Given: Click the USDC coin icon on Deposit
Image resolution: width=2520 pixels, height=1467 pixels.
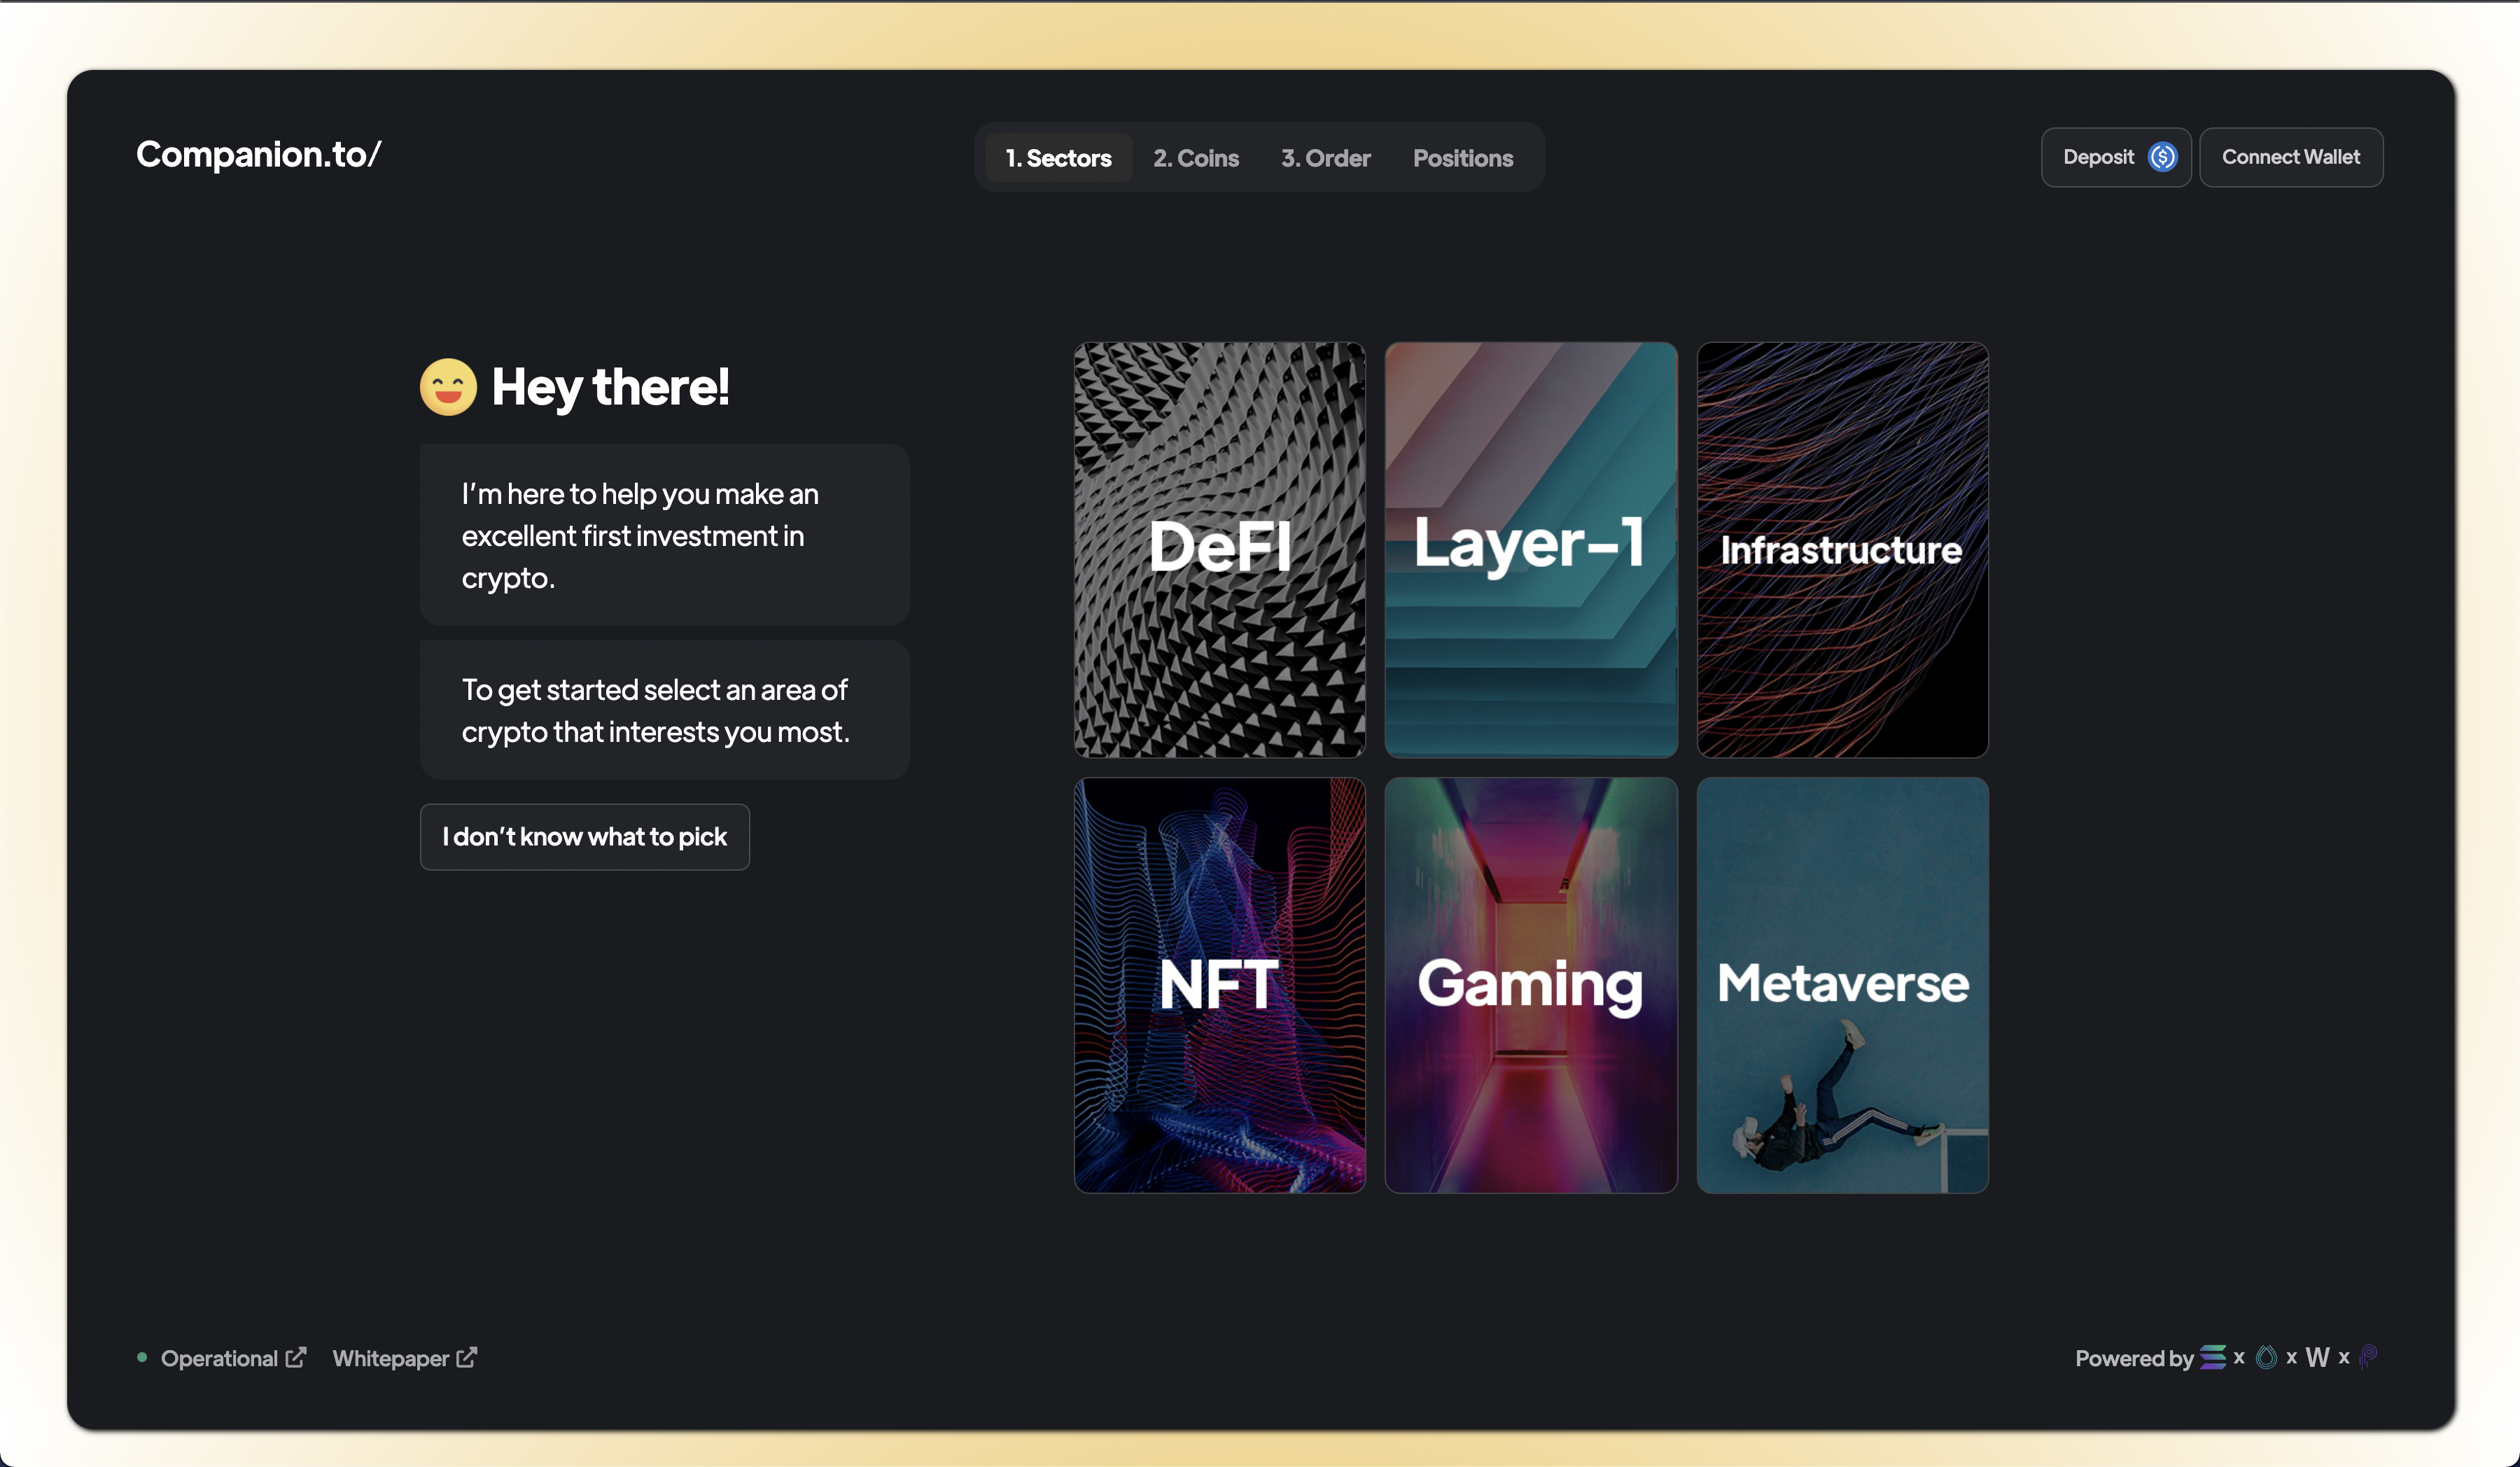Looking at the screenshot, I should coord(2162,157).
